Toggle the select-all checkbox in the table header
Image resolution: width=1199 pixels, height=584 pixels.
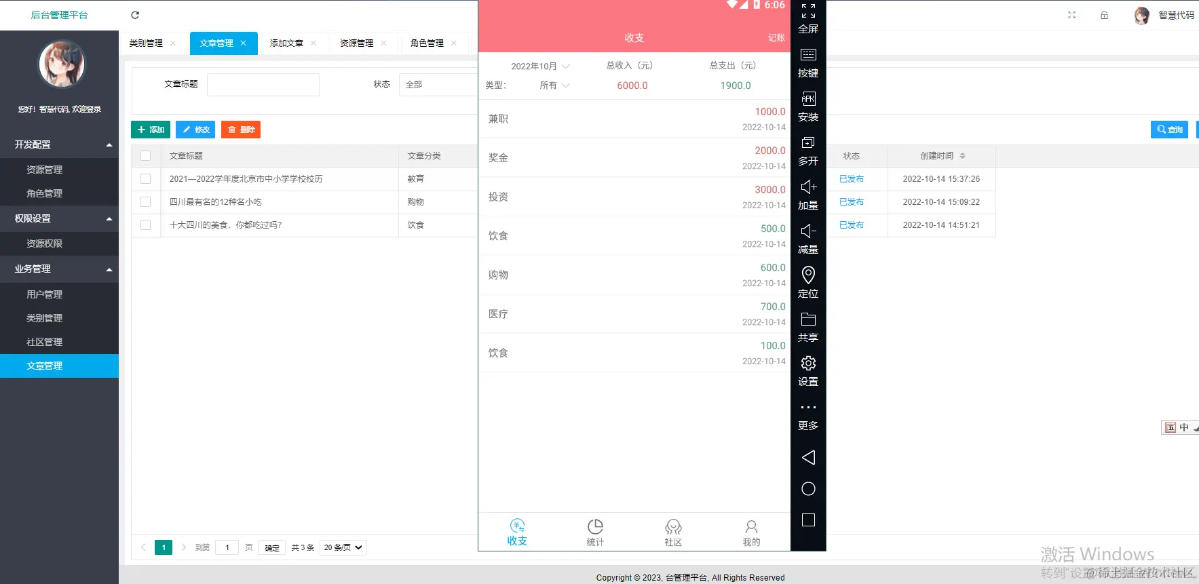(x=145, y=156)
